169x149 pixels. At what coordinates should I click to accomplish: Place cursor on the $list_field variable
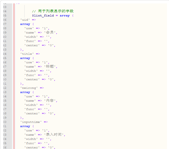click(43, 16)
